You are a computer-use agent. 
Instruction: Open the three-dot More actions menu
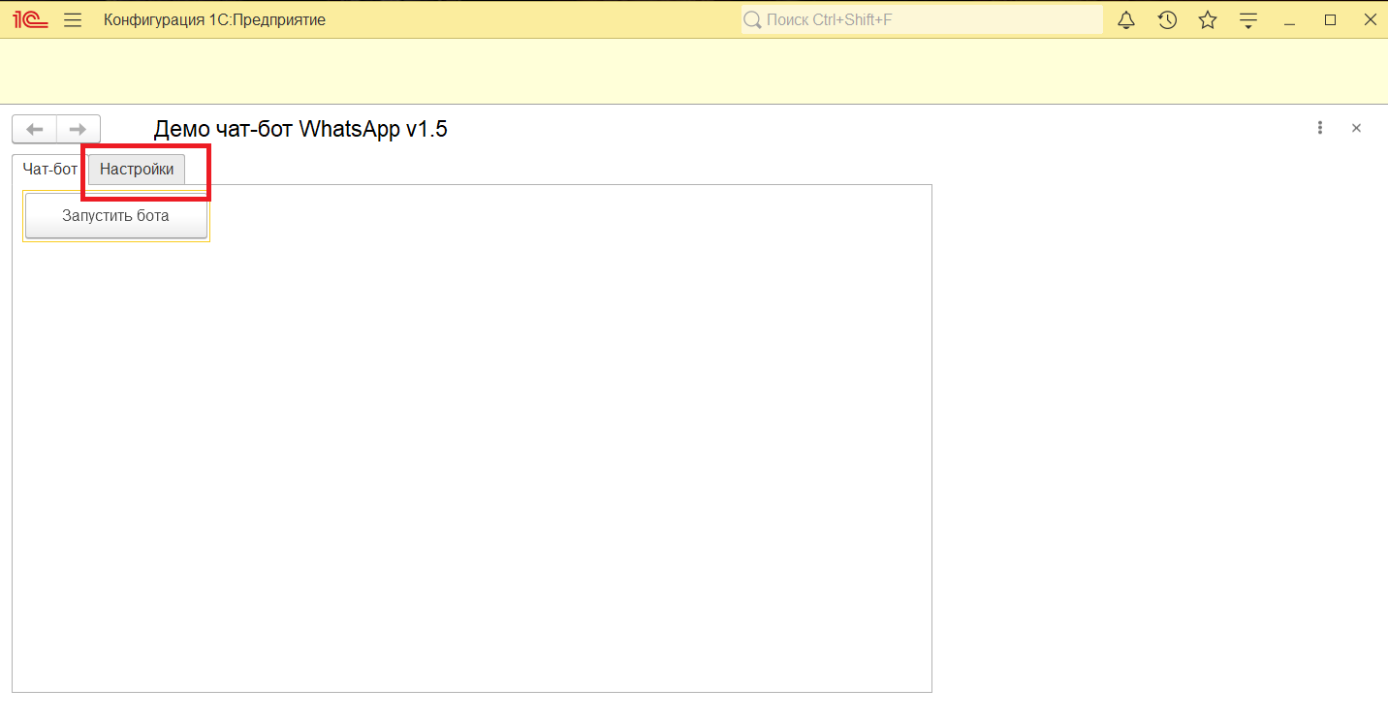[1320, 127]
